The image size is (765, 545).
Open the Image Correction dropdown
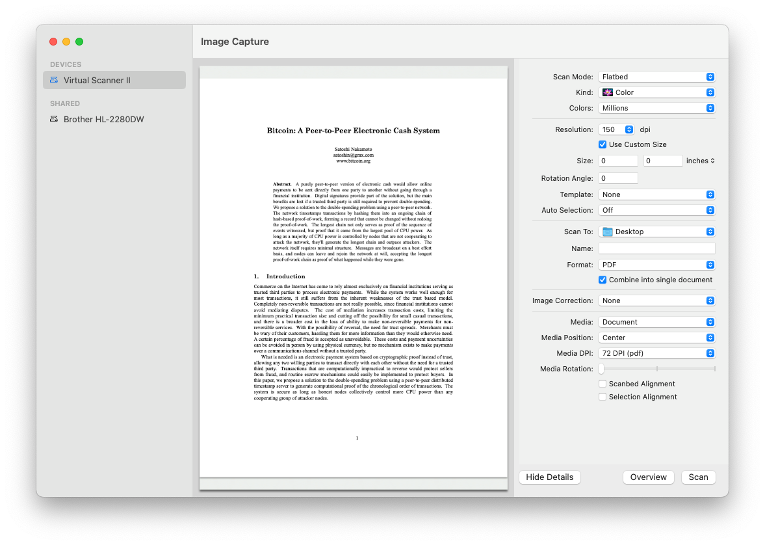click(656, 300)
